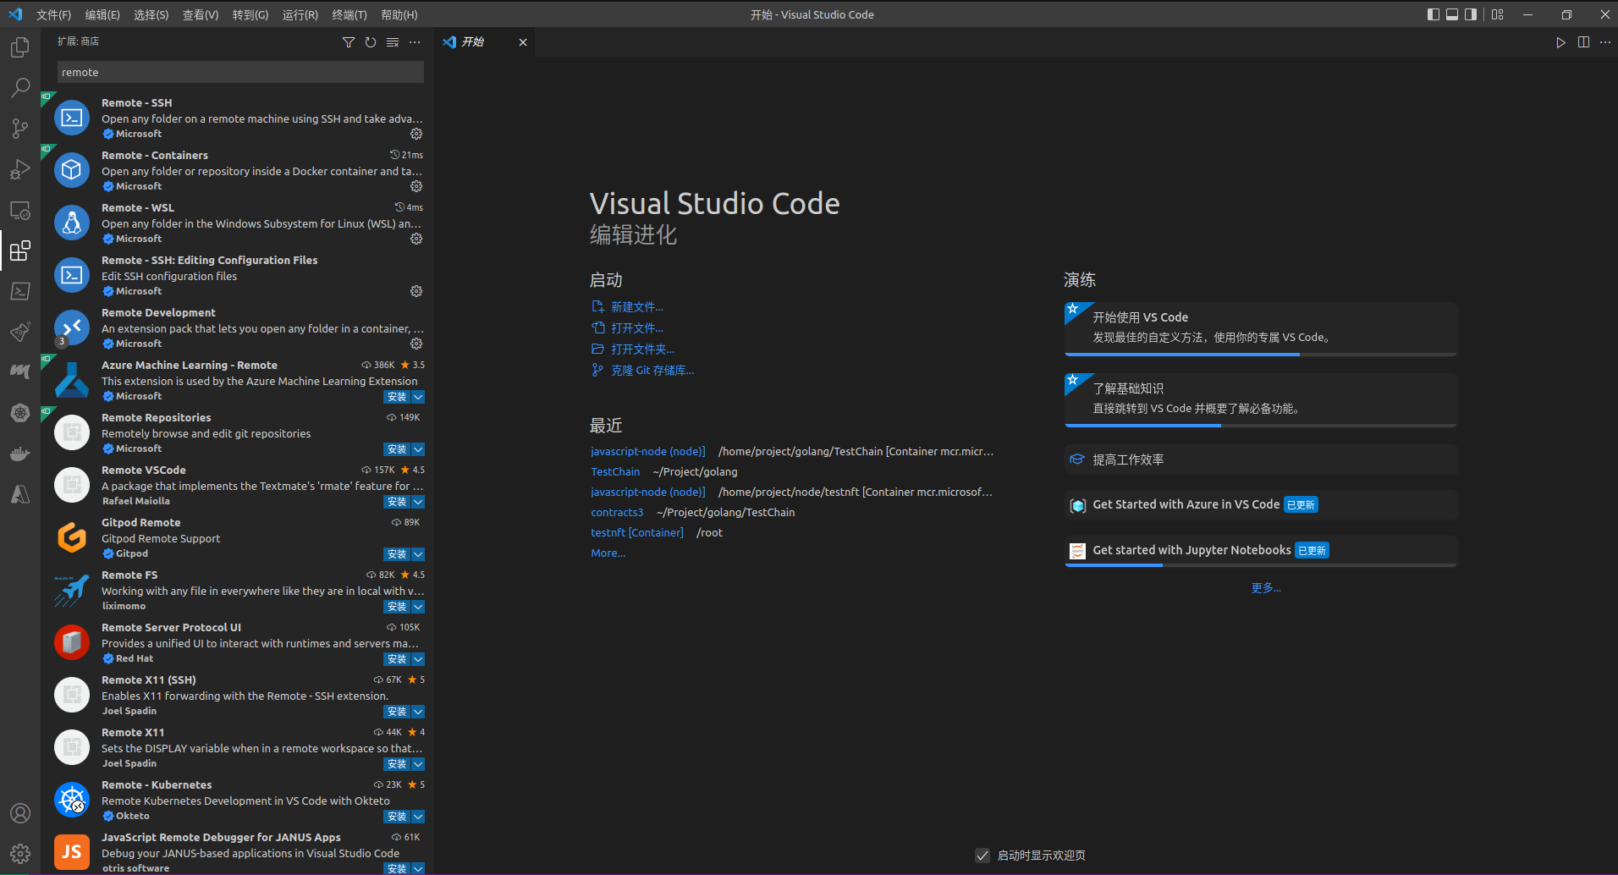Expand install dropdown for Remote X11
Screen dimensions: 1618x875
point(418,764)
